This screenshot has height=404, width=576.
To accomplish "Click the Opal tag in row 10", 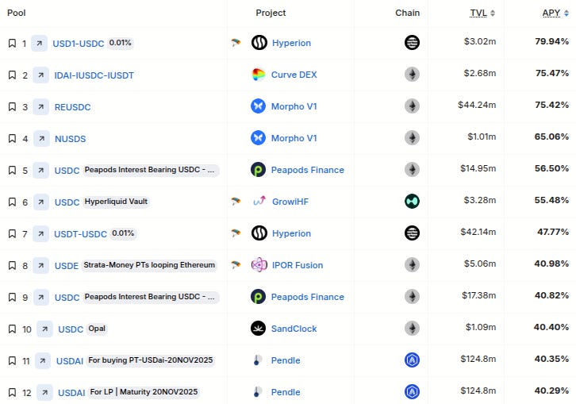I will pyautogui.click(x=97, y=329).
